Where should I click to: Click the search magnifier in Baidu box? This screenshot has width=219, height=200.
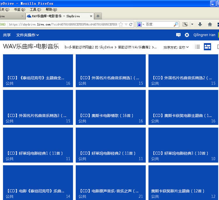pyautogui.click(x=176, y=24)
